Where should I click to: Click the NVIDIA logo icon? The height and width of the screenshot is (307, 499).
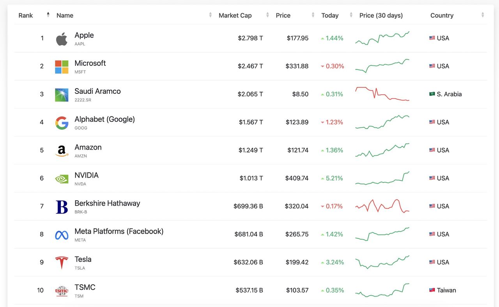[x=62, y=179]
